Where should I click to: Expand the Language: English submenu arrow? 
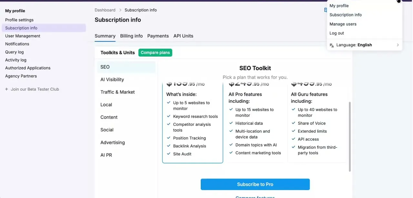pos(398,45)
